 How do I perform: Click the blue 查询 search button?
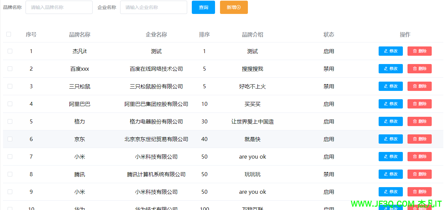pyautogui.click(x=203, y=7)
